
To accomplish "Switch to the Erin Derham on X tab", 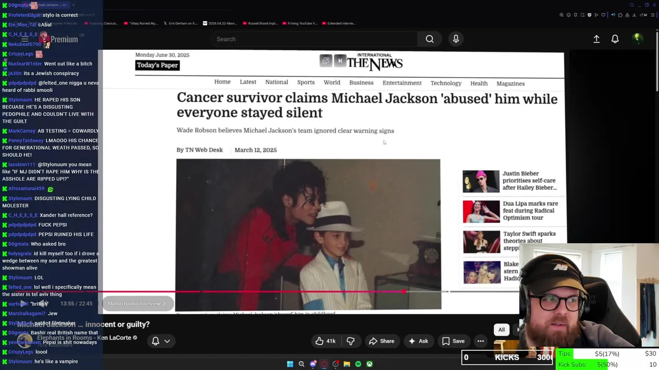I will tap(180, 23).
